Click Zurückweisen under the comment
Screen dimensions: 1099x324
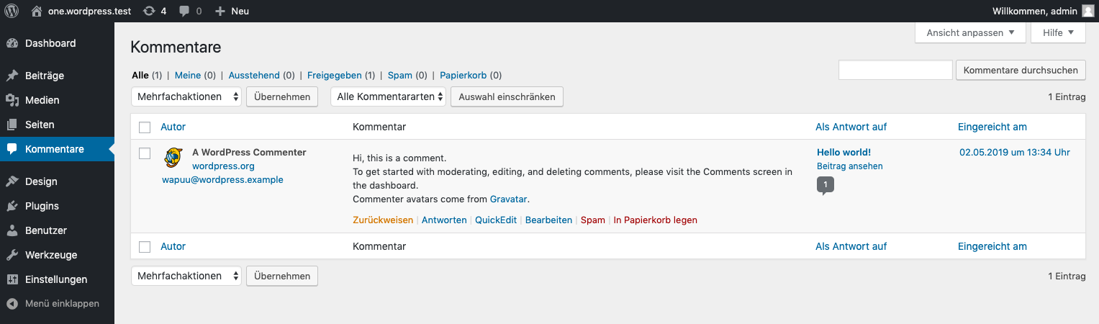[x=383, y=220]
